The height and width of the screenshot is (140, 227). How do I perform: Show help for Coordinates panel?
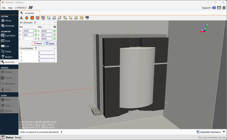[36, 49]
